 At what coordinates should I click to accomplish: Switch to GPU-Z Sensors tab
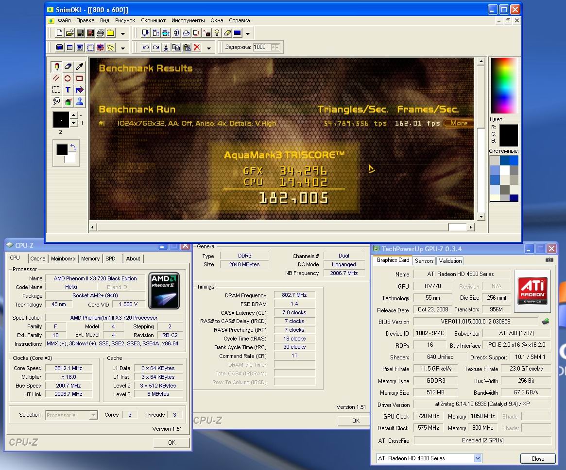click(424, 260)
